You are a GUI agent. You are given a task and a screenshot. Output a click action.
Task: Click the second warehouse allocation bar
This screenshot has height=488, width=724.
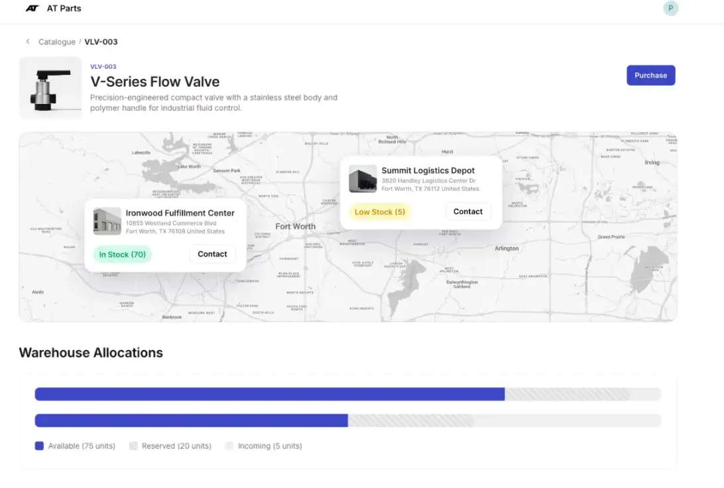(347, 420)
